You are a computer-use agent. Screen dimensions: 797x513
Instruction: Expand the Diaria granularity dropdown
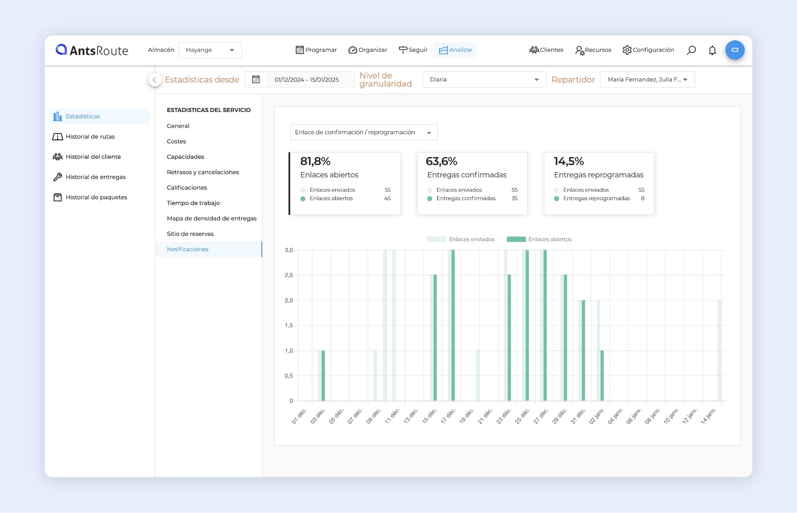tap(484, 79)
